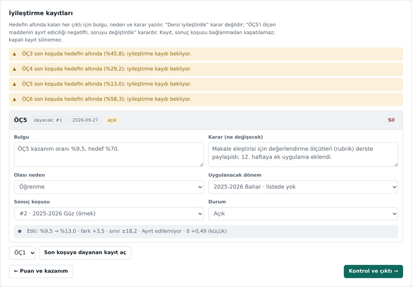Image resolution: width=412 pixels, height=287 pixels.
Task: Click the dayanak: #1 badge
Action: tap(48, 120)
